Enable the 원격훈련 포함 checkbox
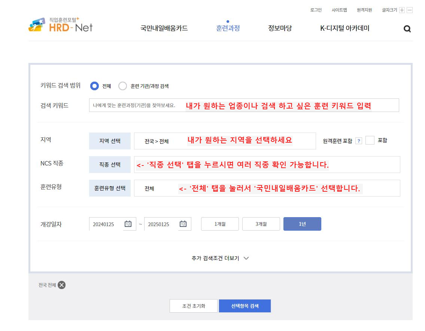The height and width of the screenshot is (331, 425). pos(370,140)
